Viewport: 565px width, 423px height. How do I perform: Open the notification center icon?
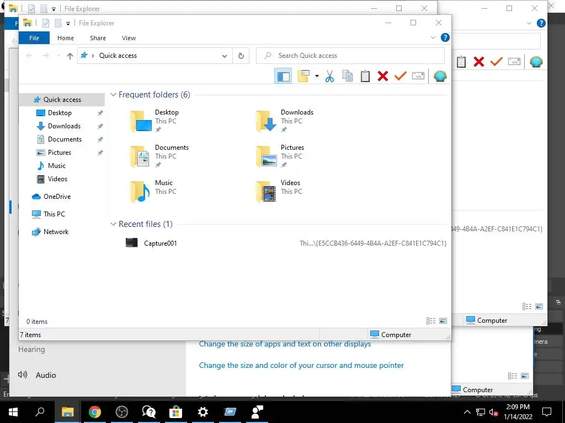coord(547,412)
